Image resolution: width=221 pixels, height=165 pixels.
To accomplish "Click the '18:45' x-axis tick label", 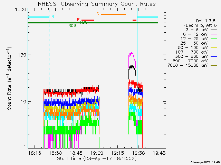I will 76,153.
